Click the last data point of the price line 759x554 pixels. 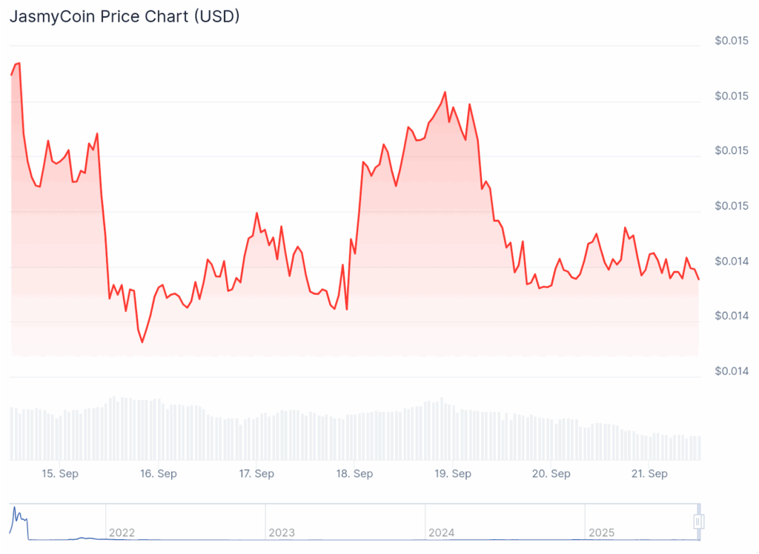coord(698,279)
